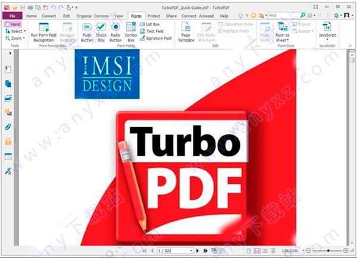This screenshot has height=258, width=357.
Task: Click the Save icon in quick access toolbar
Action: tap(23, 8)
